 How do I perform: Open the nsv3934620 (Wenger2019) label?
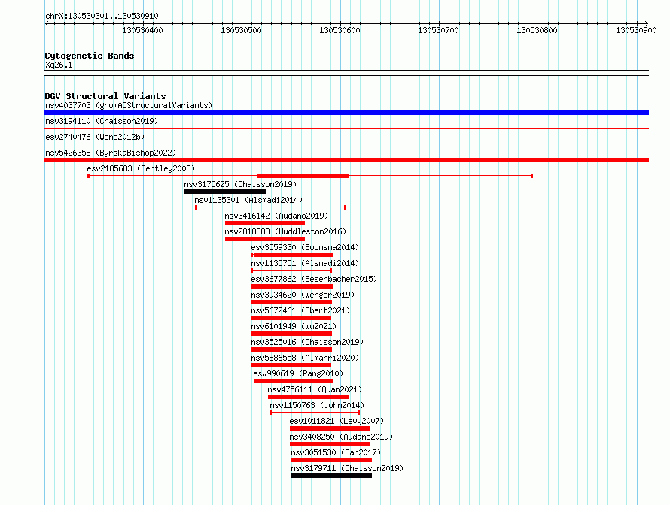pyautogui.click(x=303, y=295)
